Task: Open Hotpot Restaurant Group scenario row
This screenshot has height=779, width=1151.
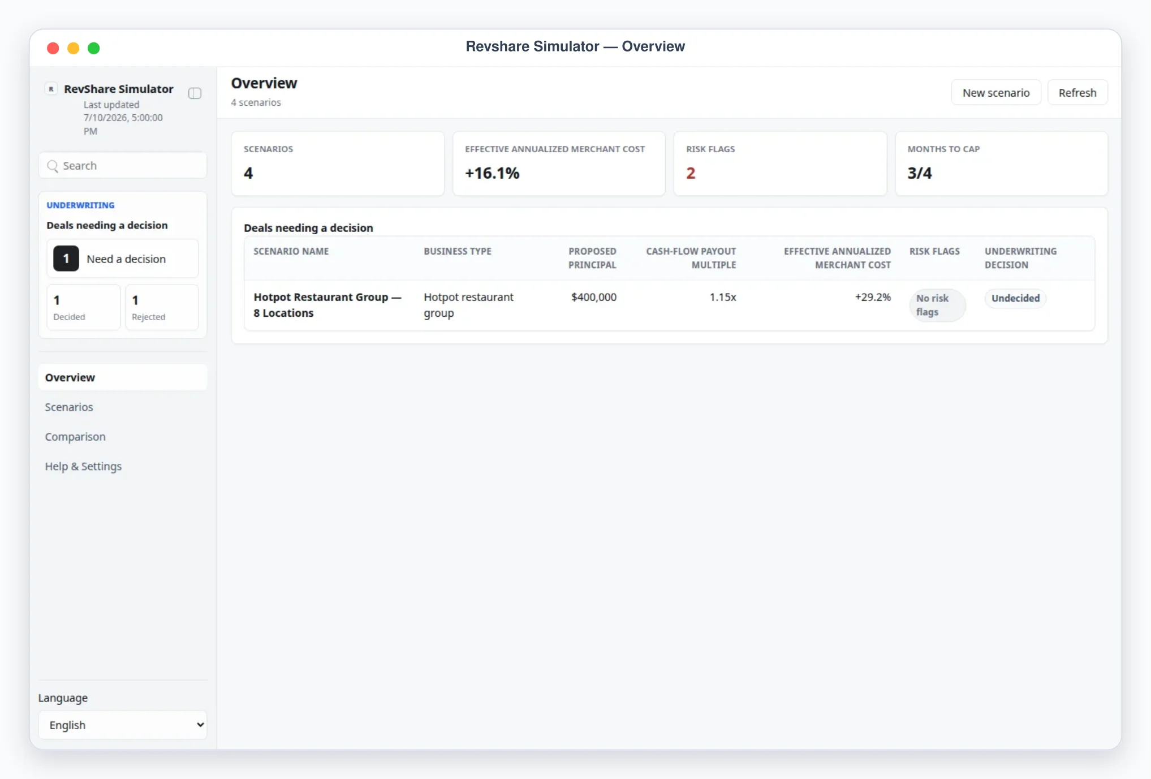Action: (669, 305)
